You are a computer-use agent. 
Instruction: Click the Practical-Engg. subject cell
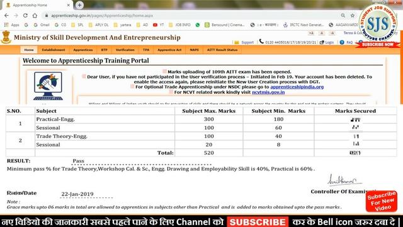coord(105,119)
